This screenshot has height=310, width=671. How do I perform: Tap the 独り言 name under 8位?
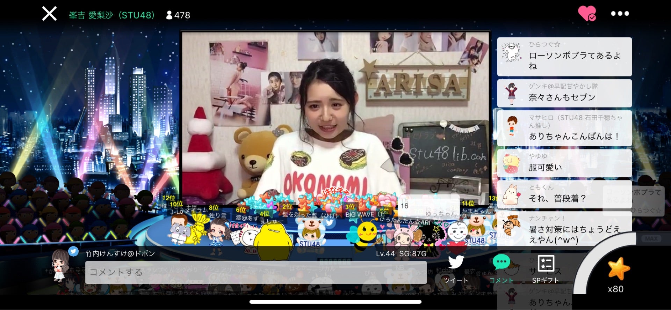(x=217, y=216)
